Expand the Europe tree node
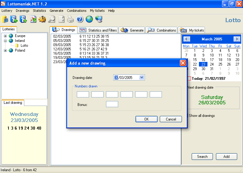Screen dimensions: 243x173 point(5,36)
